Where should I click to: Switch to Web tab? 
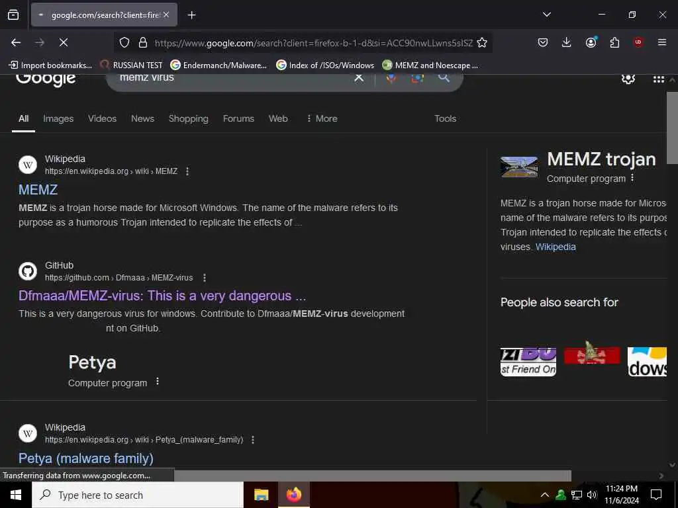(278, 118)
